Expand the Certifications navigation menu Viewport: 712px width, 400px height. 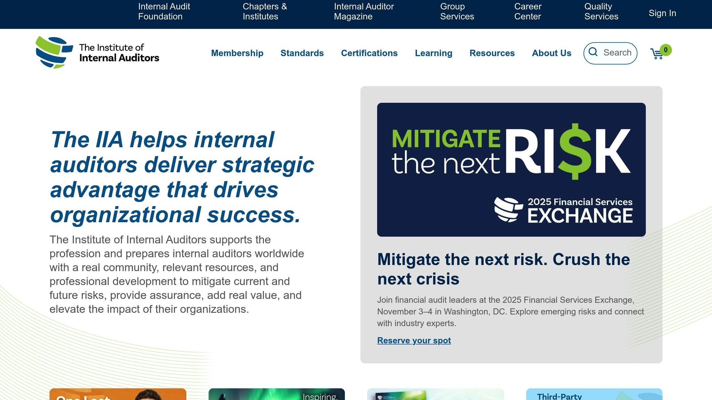pyautogui.click(x=369, y=53)
